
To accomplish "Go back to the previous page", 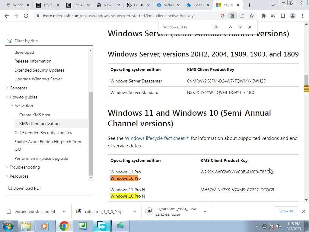I will tap(7, 16).
